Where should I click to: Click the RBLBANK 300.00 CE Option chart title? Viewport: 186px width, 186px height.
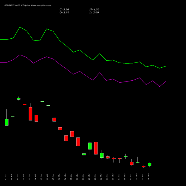(28, 6)
